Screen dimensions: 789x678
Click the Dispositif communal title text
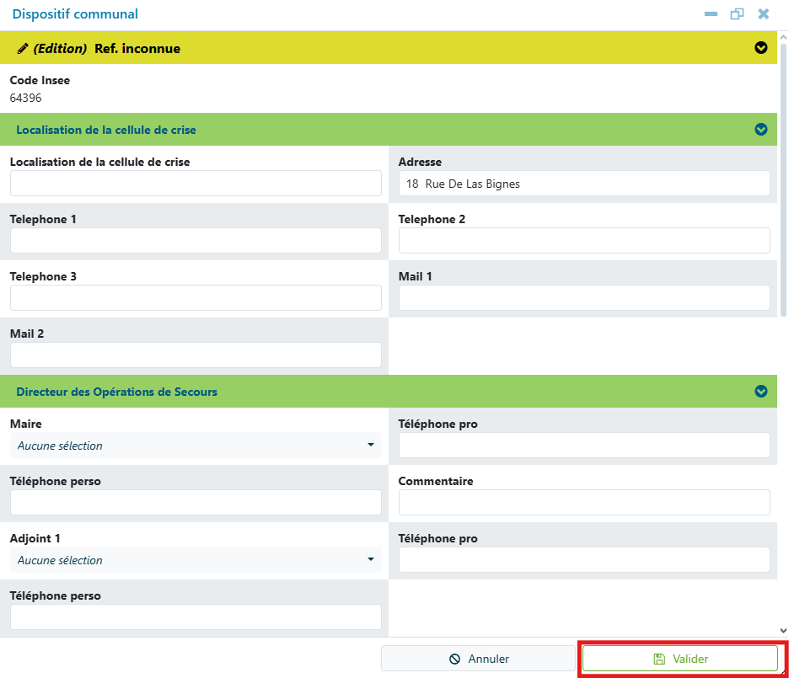[75, 14]
